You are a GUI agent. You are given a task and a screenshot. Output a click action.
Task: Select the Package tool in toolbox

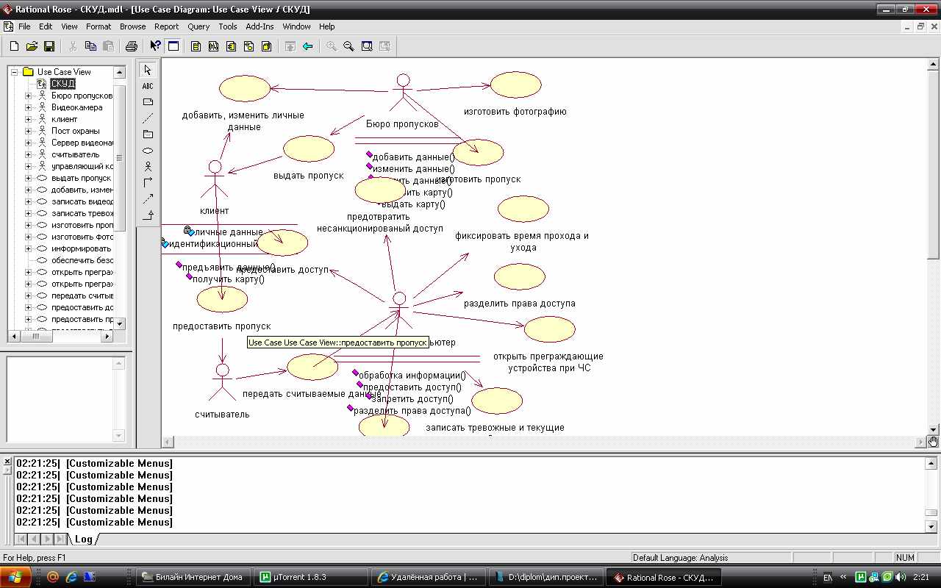[148, 135]
